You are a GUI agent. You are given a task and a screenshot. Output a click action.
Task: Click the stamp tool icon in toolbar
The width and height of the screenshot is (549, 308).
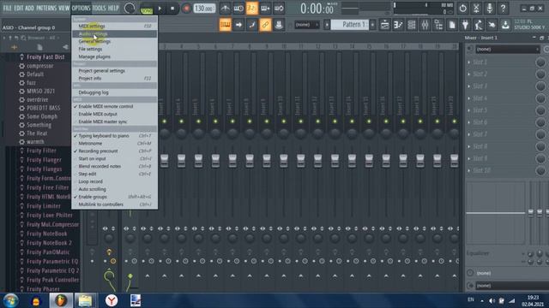tap(279, 25)
